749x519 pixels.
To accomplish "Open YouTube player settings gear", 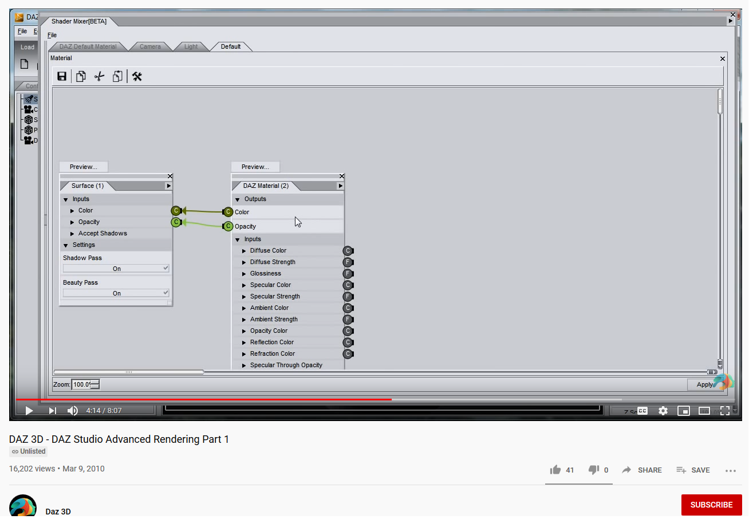I will [663, 411].
